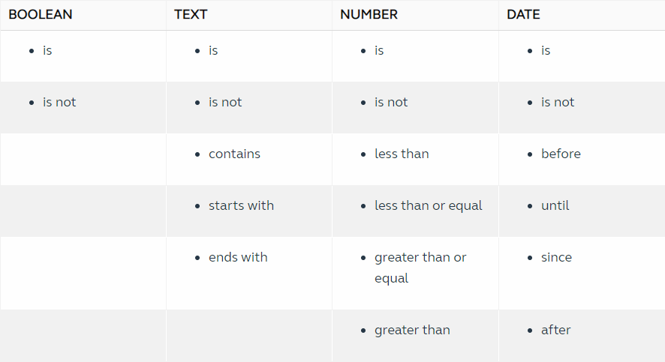Select the "until" date operator
Image resolution: width=665 pixels, height=362 pixels.
tap(555, 206)
